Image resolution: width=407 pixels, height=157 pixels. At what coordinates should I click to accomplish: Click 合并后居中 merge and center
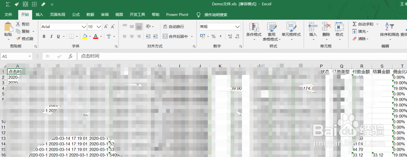tap(175, 37)
